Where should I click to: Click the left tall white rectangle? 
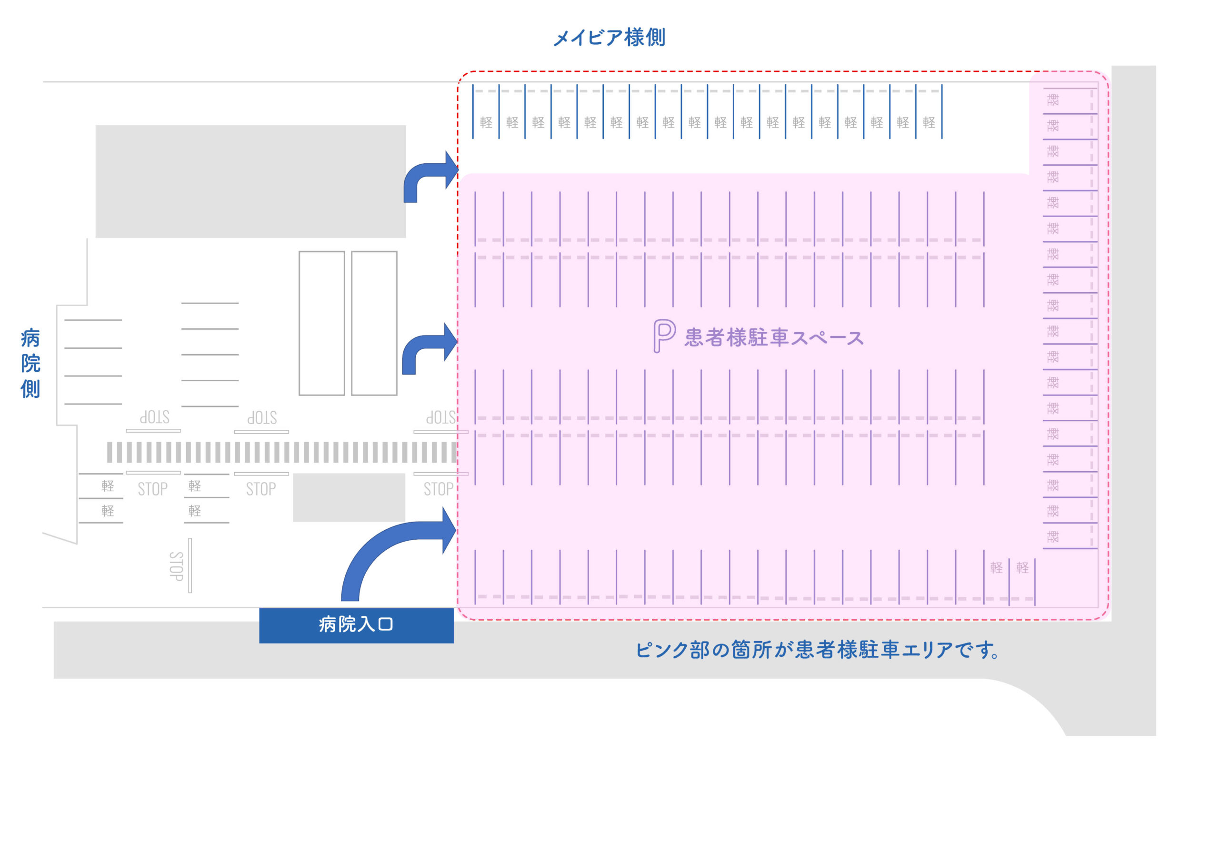point(322,323)
